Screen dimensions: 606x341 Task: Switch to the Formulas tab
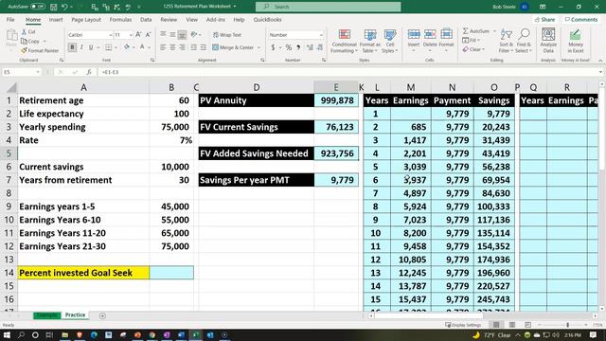120,19
